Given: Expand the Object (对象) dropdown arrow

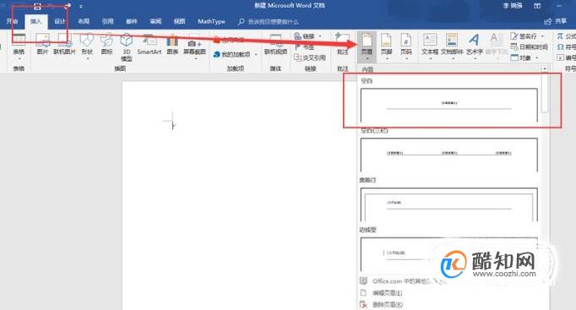Looking at the screenshot, I should [536, 57].
